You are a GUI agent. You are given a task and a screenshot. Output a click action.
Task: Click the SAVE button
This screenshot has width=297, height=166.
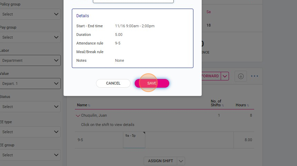[152, 83]
